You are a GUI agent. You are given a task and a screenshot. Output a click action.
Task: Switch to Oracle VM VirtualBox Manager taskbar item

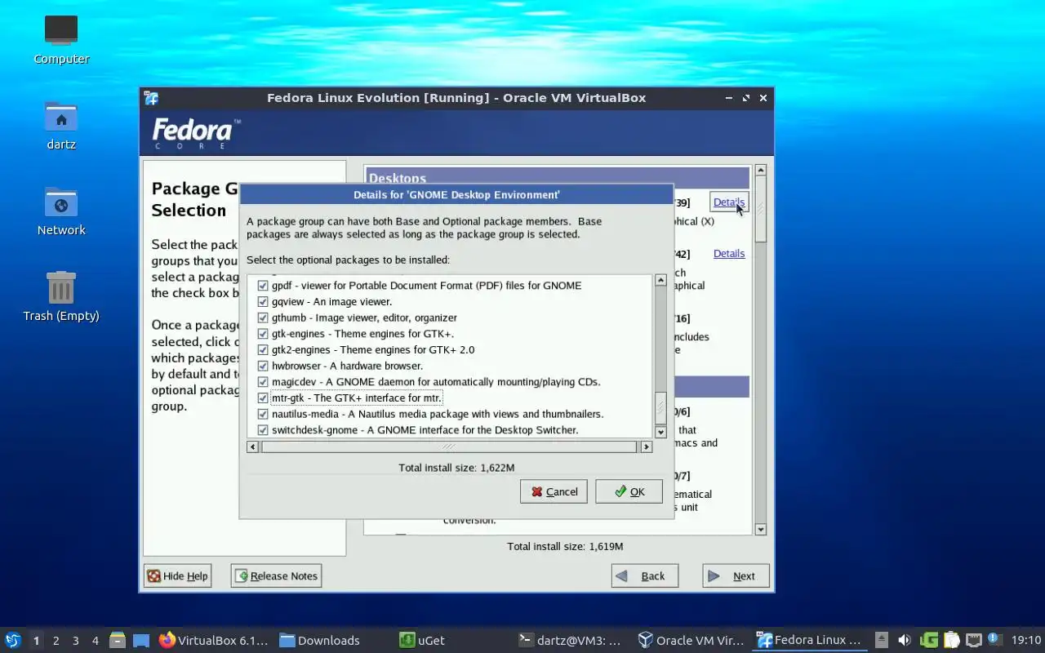click(x=691, y=640)
